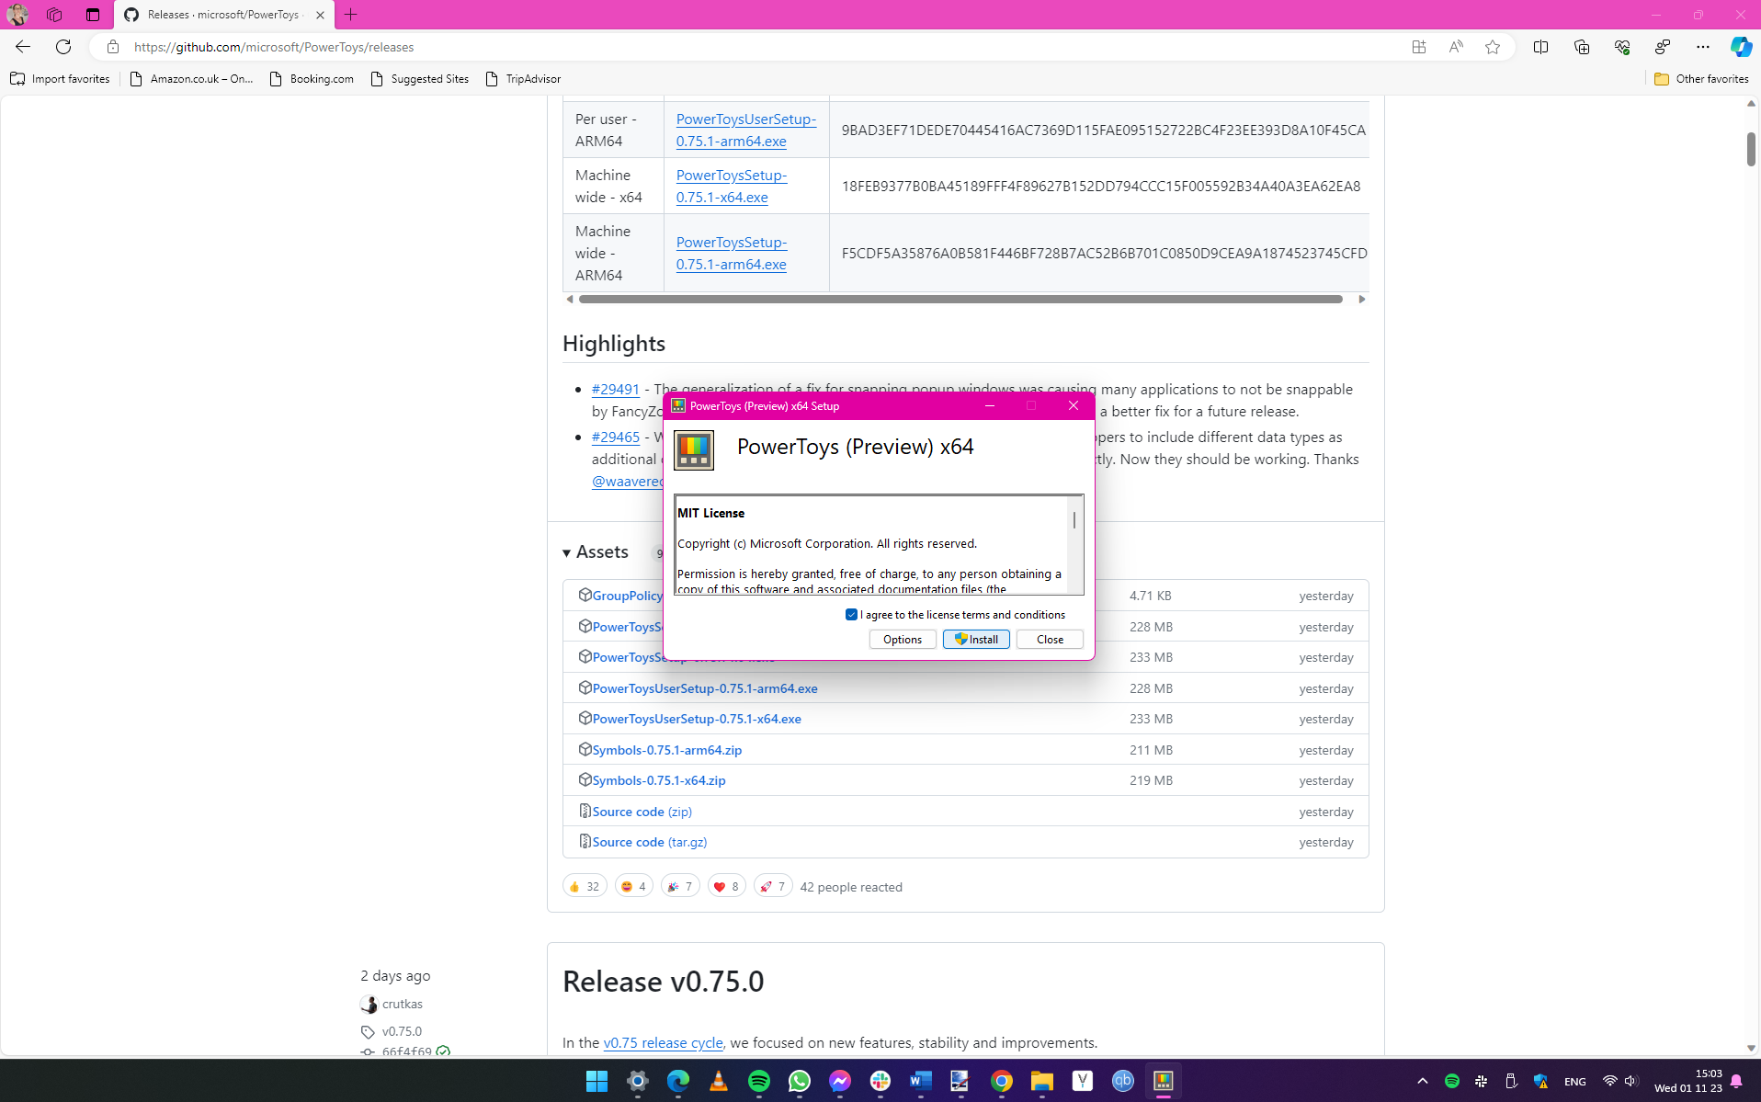
Task: Show hidden system tray icons
Action: pos(1423,1081)
